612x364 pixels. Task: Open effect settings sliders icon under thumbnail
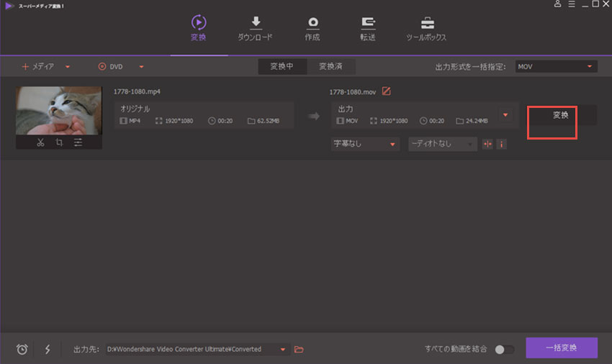(x=78, y=142)
